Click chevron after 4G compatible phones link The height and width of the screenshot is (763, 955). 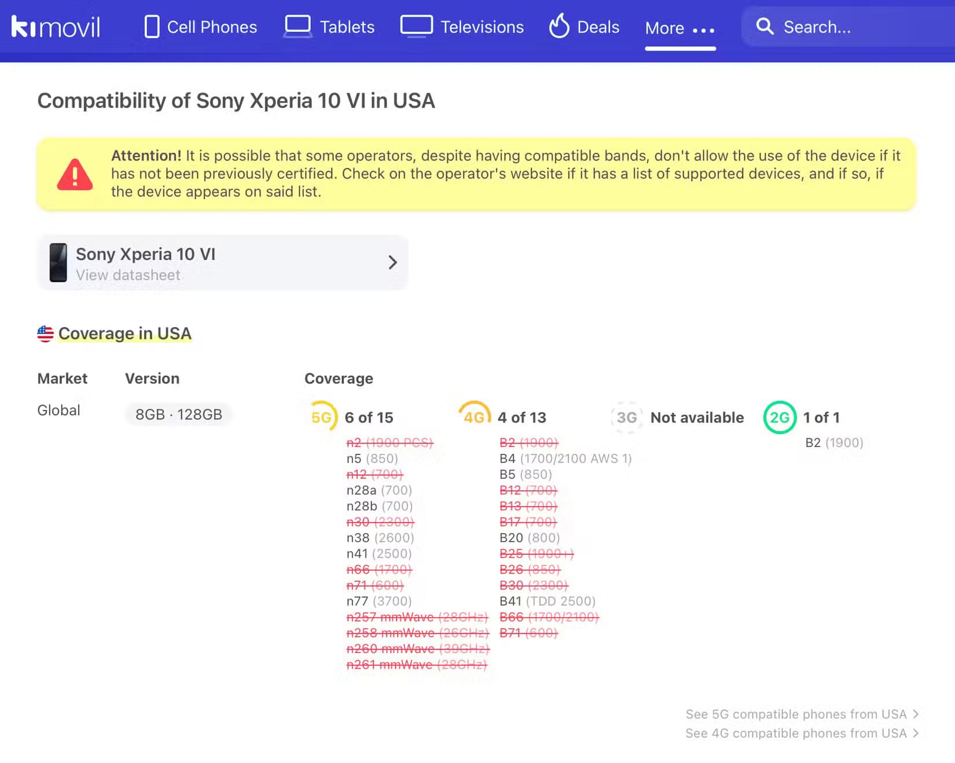(x=916, y=733)
